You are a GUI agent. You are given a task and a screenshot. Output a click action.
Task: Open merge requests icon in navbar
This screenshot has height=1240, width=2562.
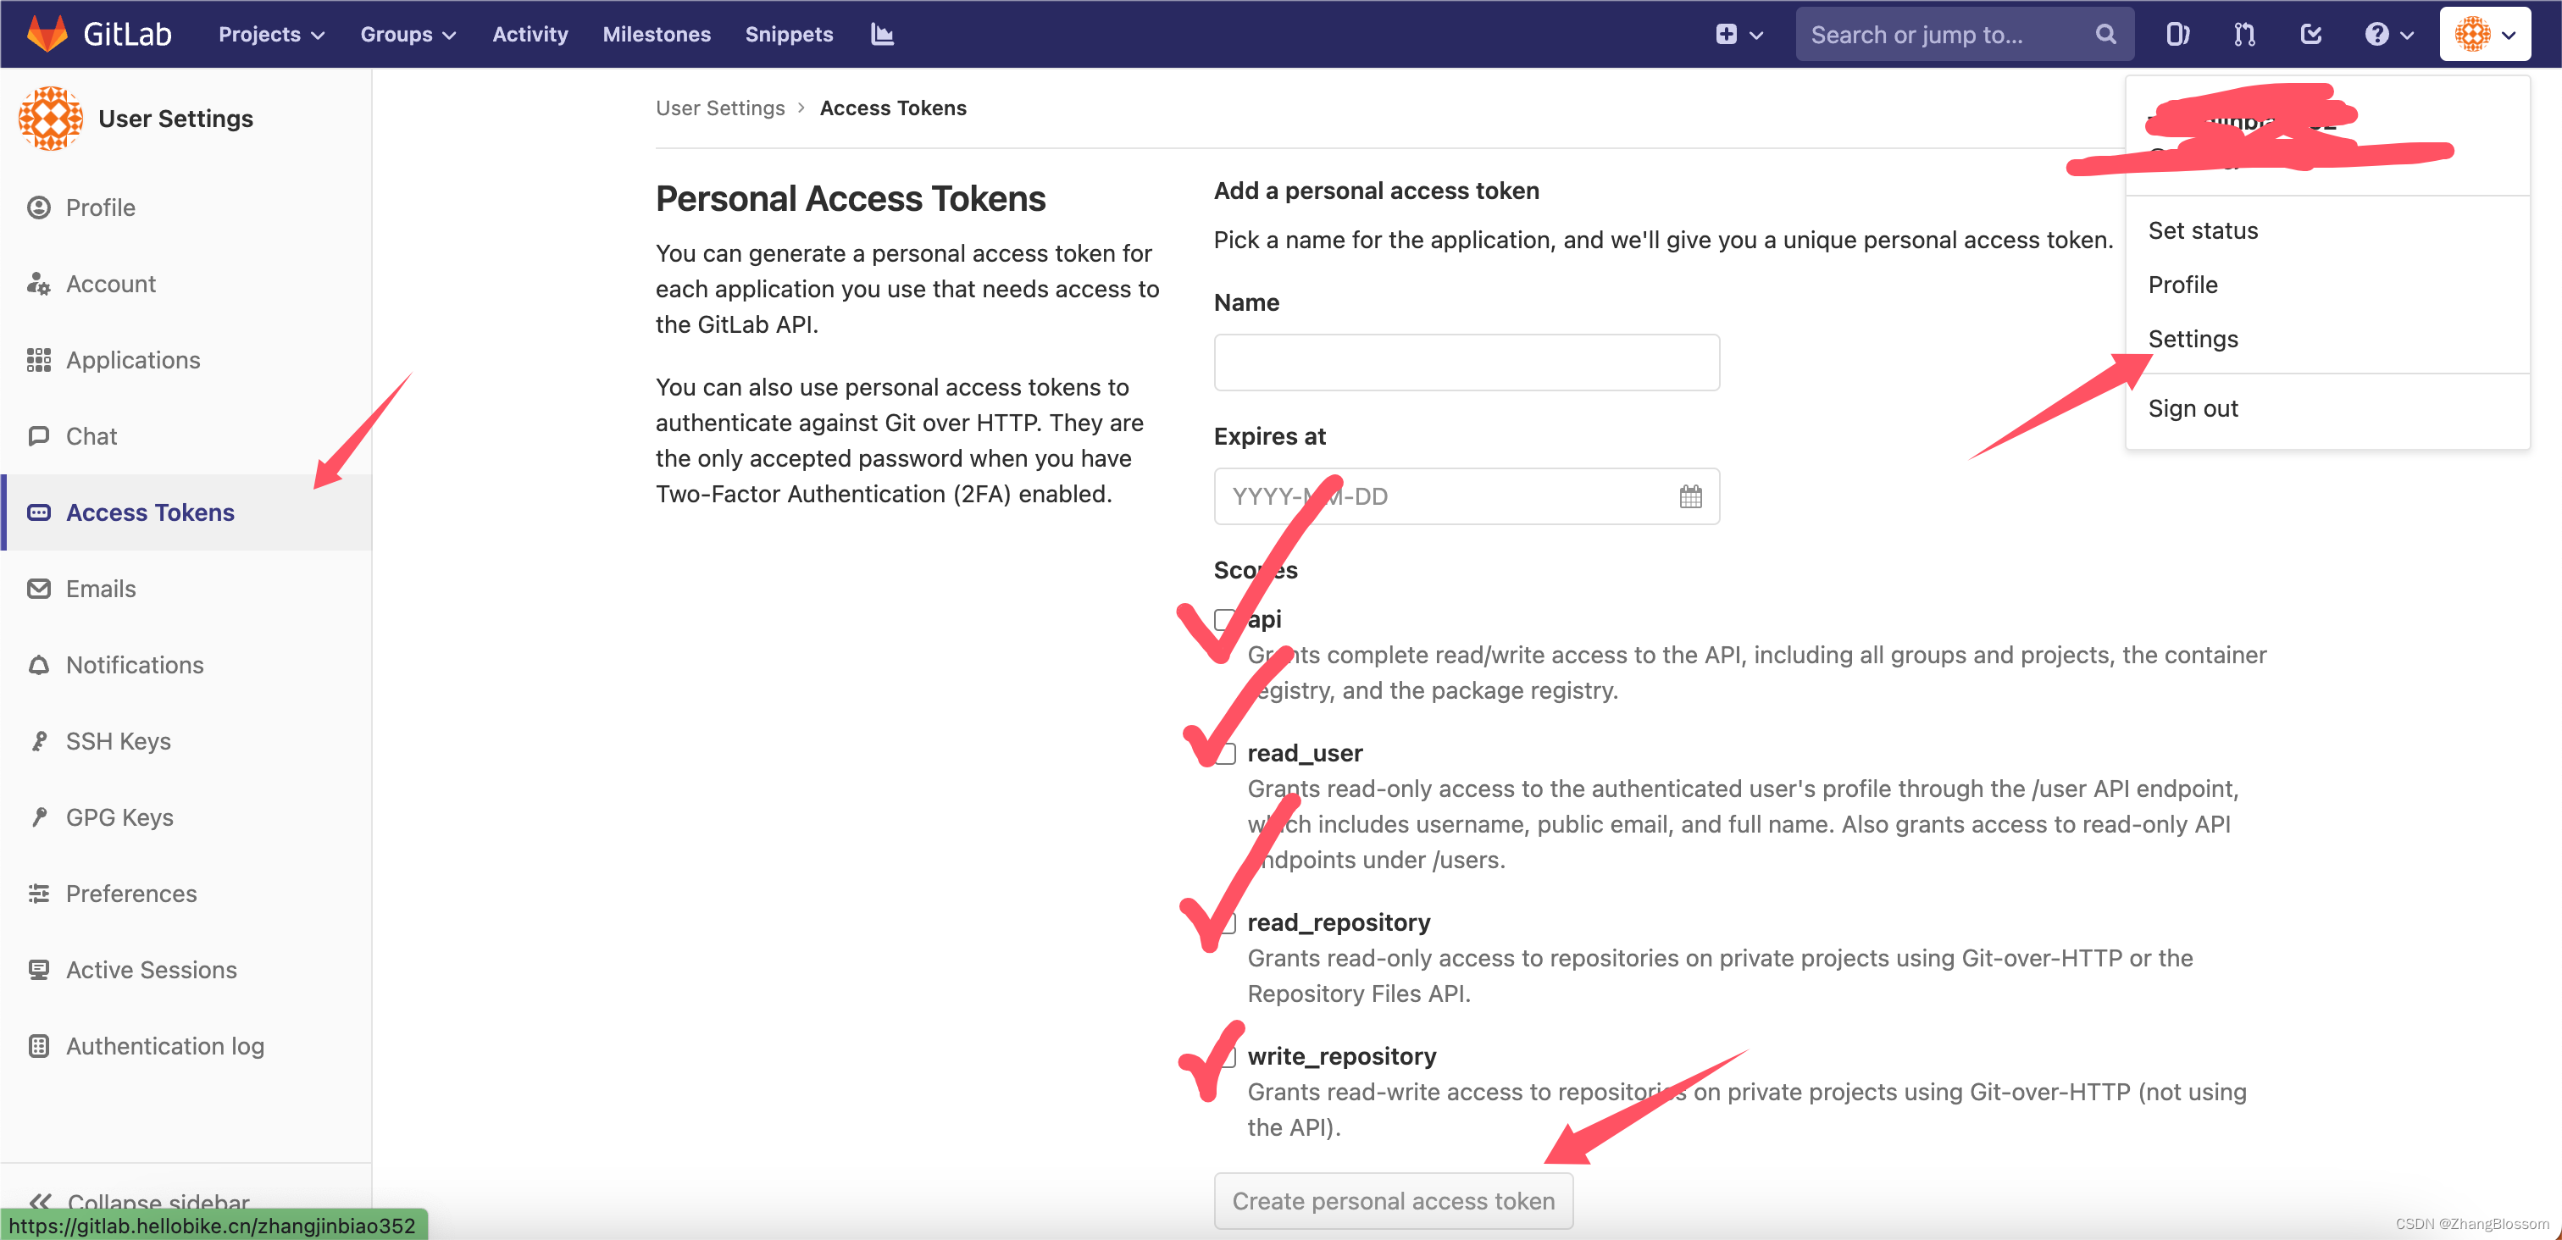[2243, 34]
